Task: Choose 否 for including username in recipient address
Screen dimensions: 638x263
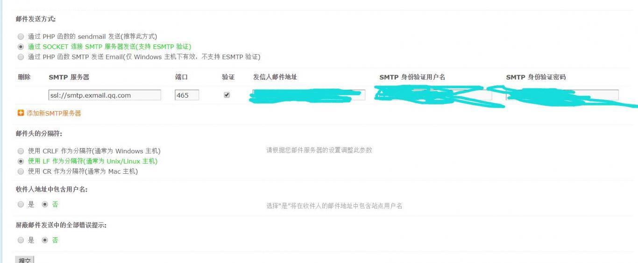Action: [45, 204]
